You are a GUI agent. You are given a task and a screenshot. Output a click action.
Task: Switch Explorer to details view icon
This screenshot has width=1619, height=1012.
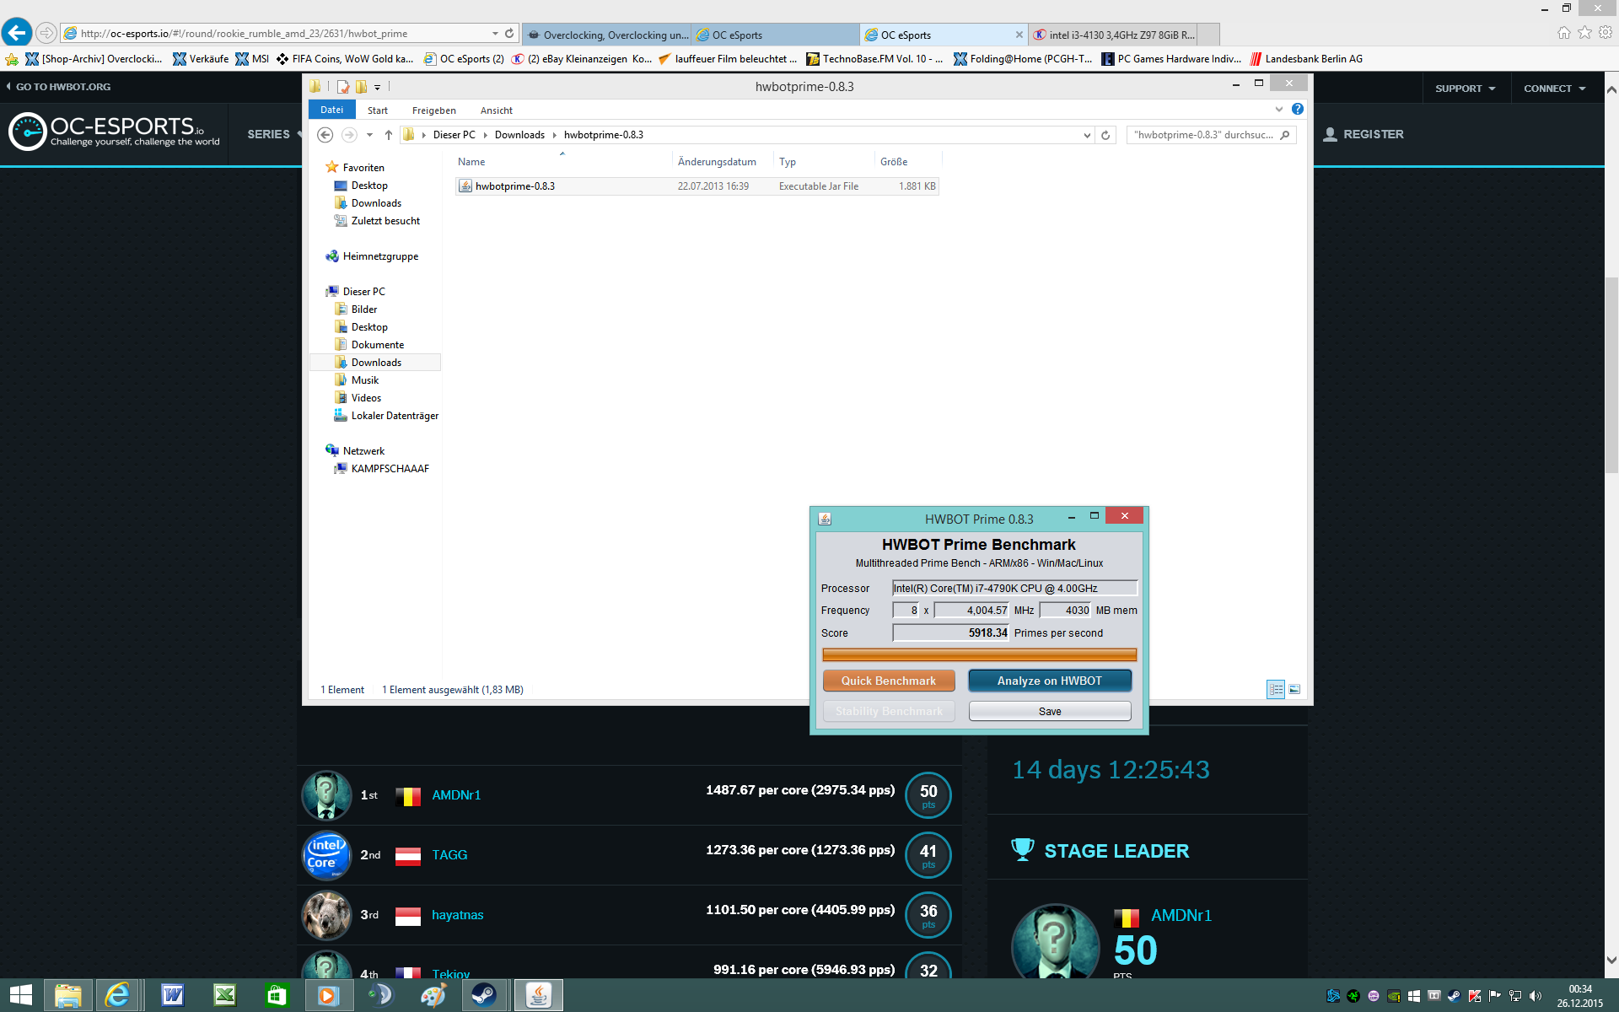(1276, 690)
